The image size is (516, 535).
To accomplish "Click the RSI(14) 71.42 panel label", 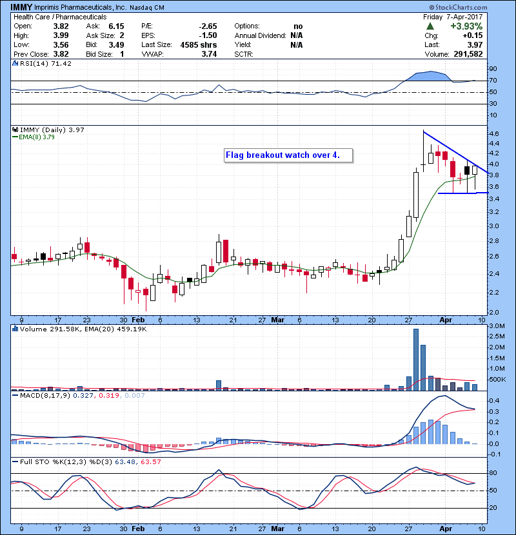I will 46,63.
